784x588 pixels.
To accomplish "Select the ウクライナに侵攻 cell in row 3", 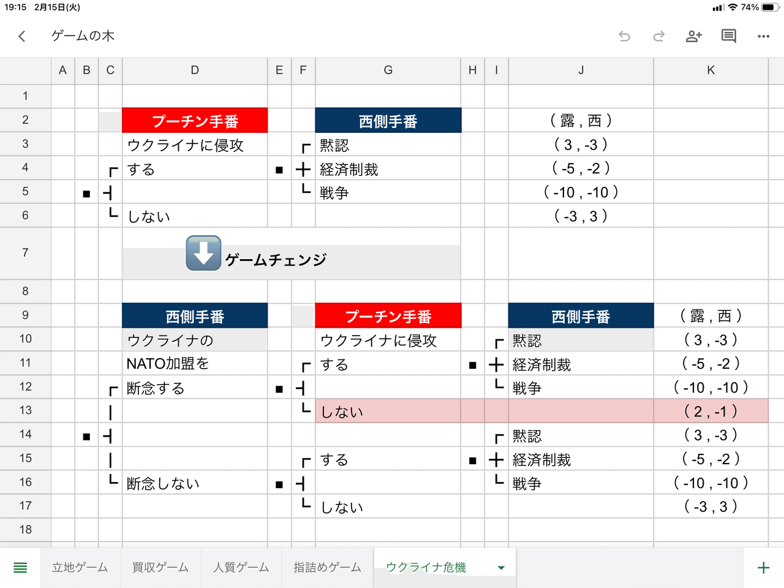I will coord(195,145).
